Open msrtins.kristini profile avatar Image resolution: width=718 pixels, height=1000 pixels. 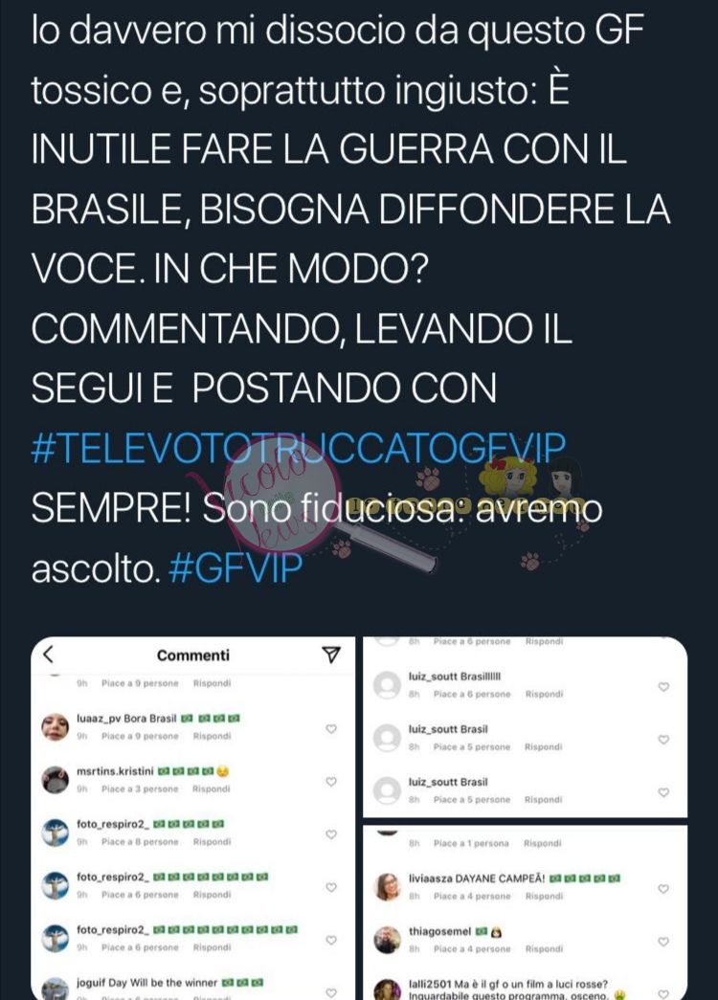coord(55,780)
